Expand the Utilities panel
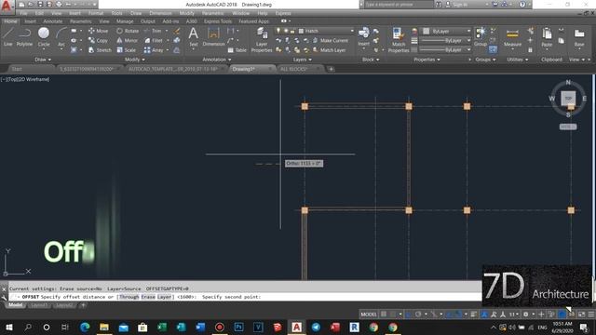Screen dimensions: 596x335 pyautogui.click(x=518, y=60)
